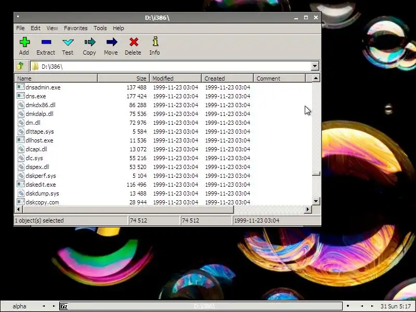Click the dispex.dll file icon
416x312 pixels.
point(21,166)
